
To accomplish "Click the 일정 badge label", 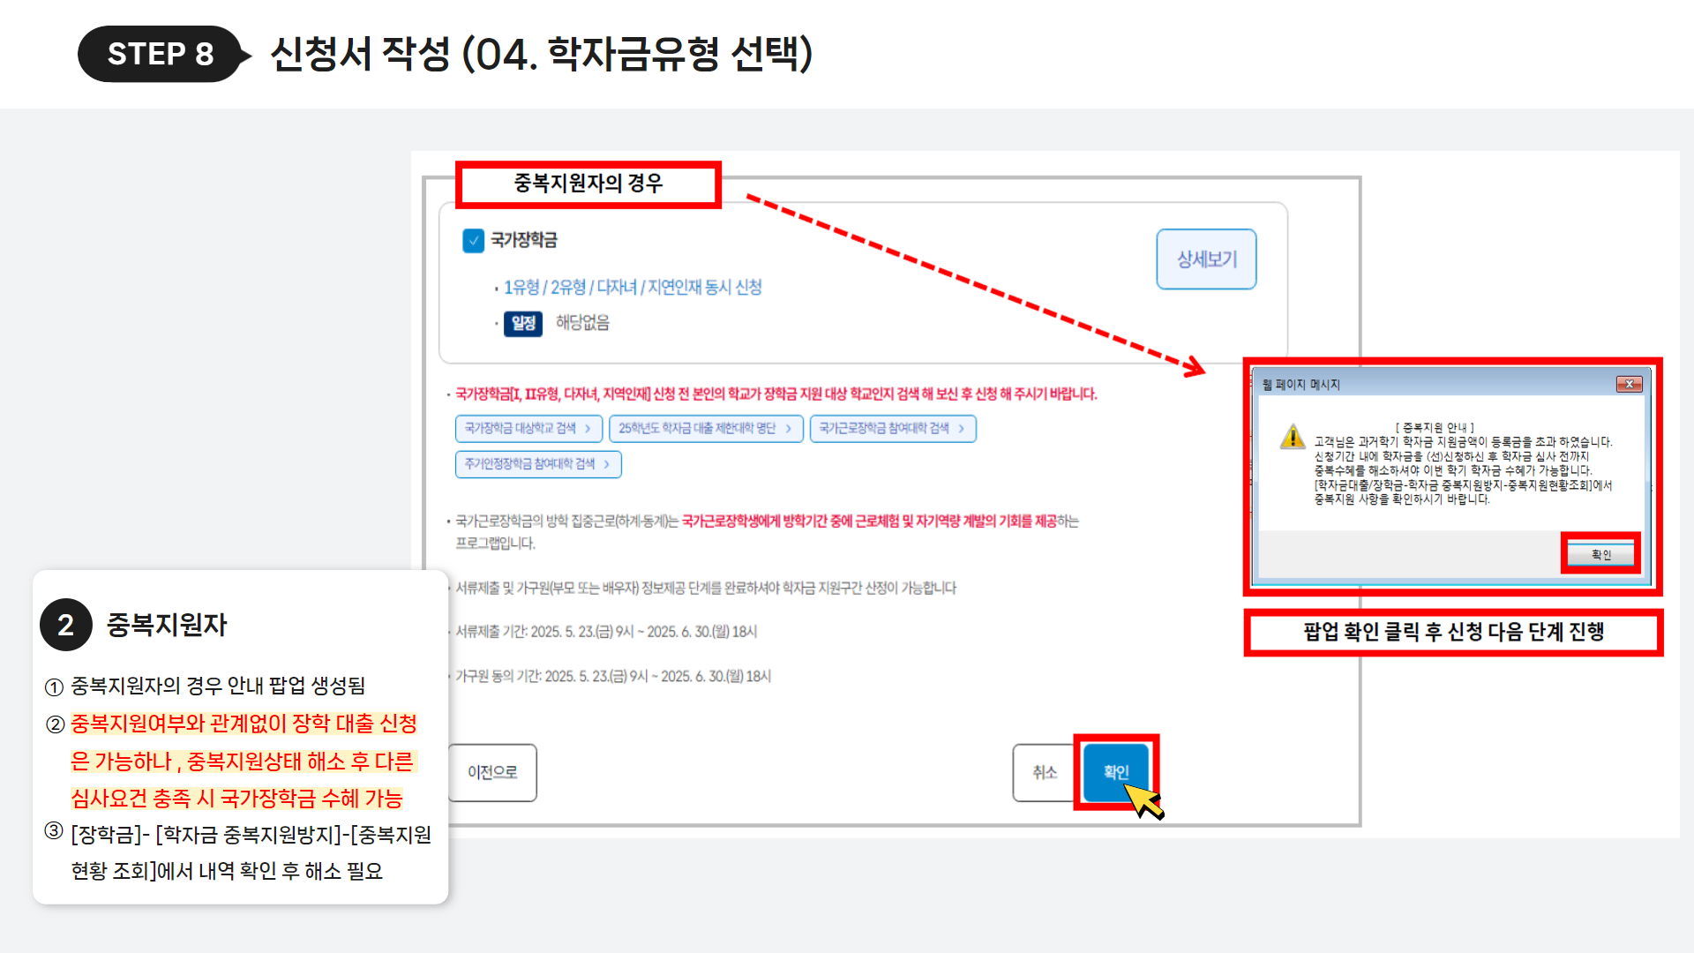I will pos(523,323).
